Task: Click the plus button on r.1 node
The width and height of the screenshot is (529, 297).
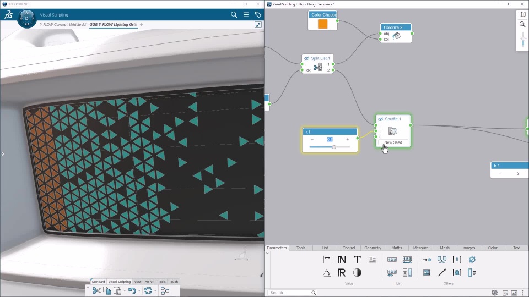Action: pyautogui.click(x=348, y=139)
